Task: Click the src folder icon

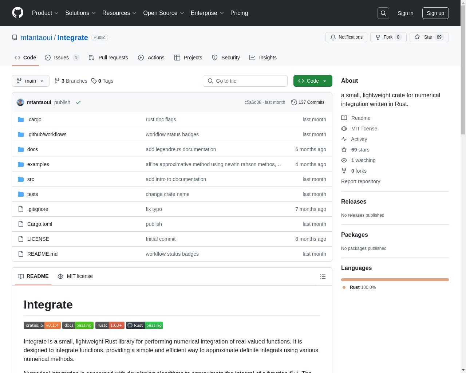Action: click(21, 179)
